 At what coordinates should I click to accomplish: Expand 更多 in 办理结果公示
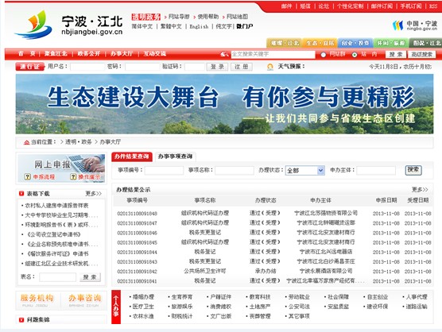[420, 190]
